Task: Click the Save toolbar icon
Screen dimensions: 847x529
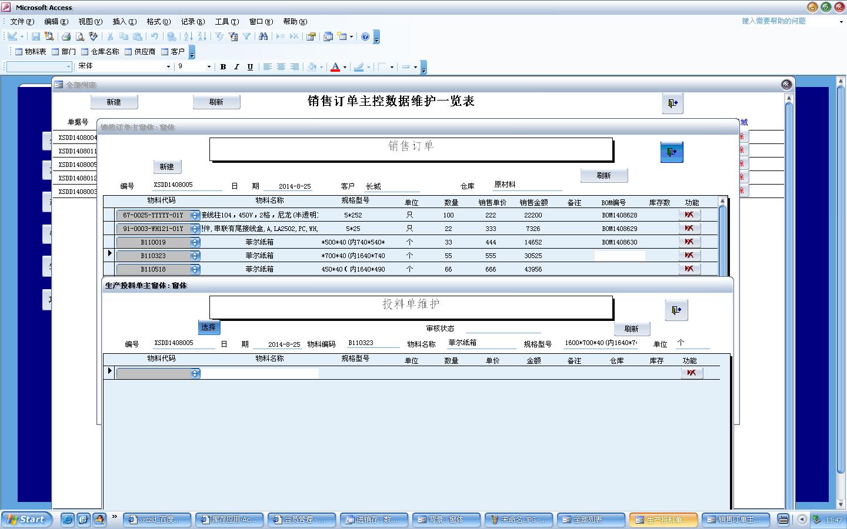Action: 36,36
